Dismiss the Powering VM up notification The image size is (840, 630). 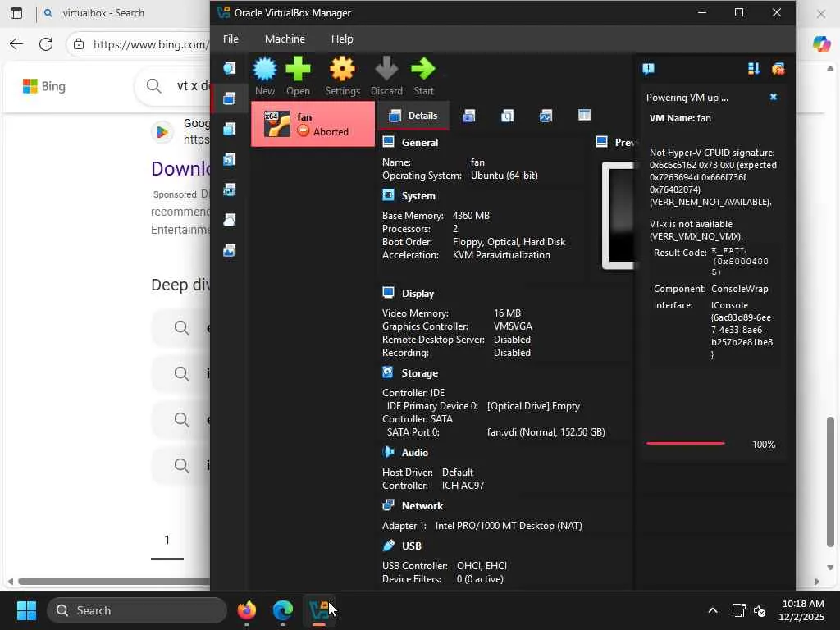(773, 97)
